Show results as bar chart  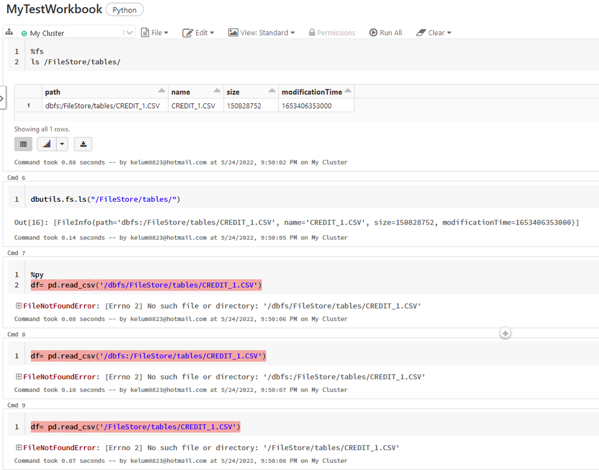click(47, 144)
